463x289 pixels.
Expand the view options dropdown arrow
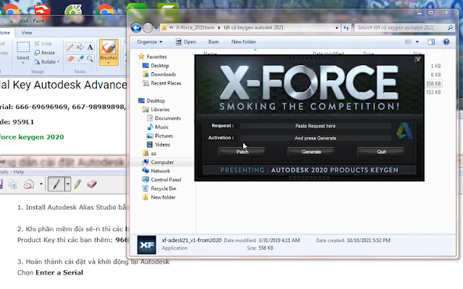[x=417, y=42]
